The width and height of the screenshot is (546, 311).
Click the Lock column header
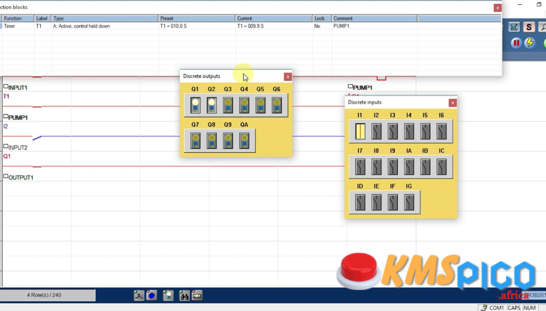(x=322, y=18)
